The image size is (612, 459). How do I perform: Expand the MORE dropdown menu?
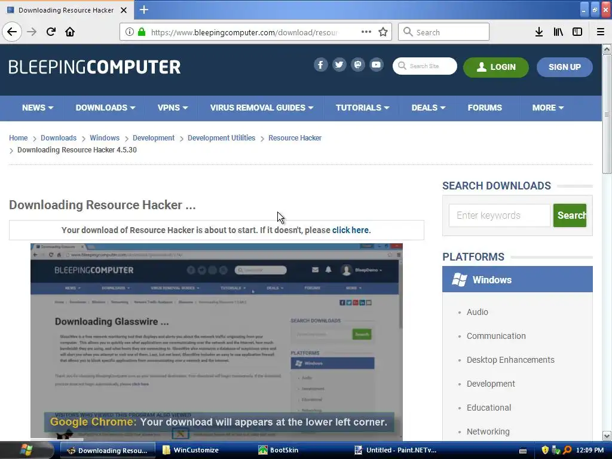tap(547, 108)
